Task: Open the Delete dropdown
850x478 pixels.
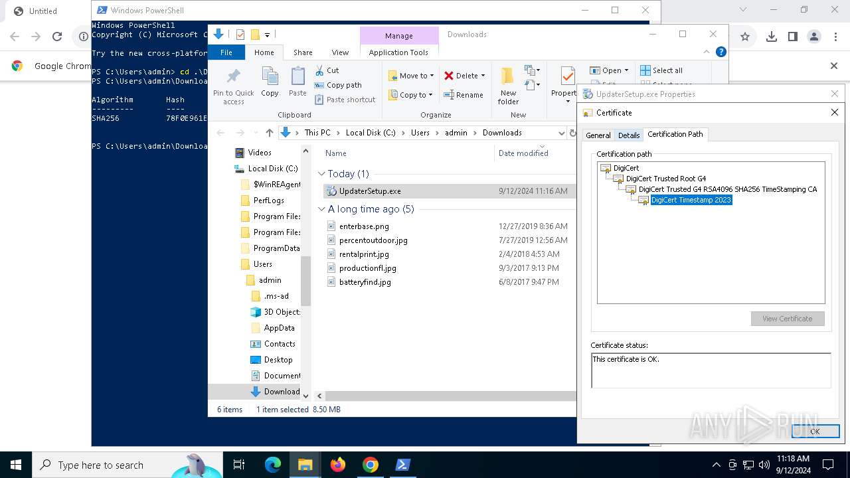Action: coord(465,76)
